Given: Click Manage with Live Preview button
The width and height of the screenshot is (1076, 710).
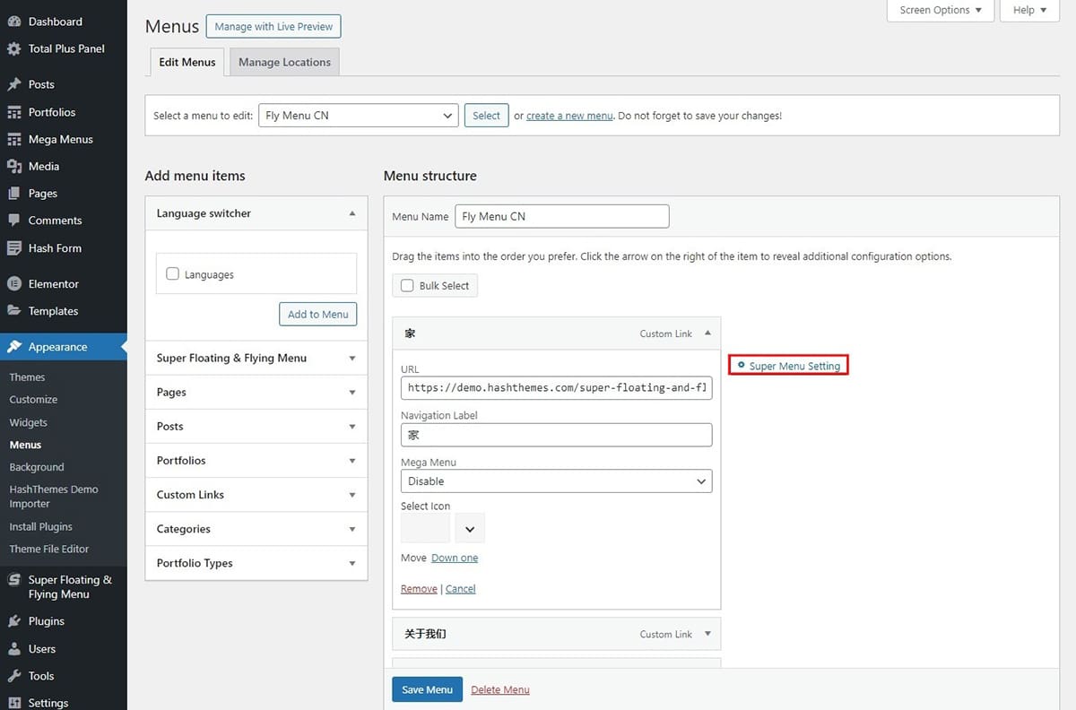Looking at the screenshot, I should [273, 27].
